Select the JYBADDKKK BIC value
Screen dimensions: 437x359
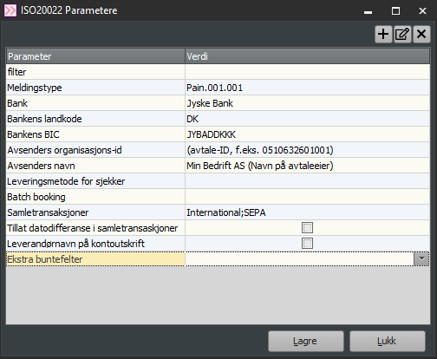(308, 134)
